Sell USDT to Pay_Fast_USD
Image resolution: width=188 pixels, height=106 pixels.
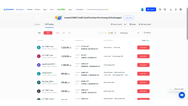[143, 82]
